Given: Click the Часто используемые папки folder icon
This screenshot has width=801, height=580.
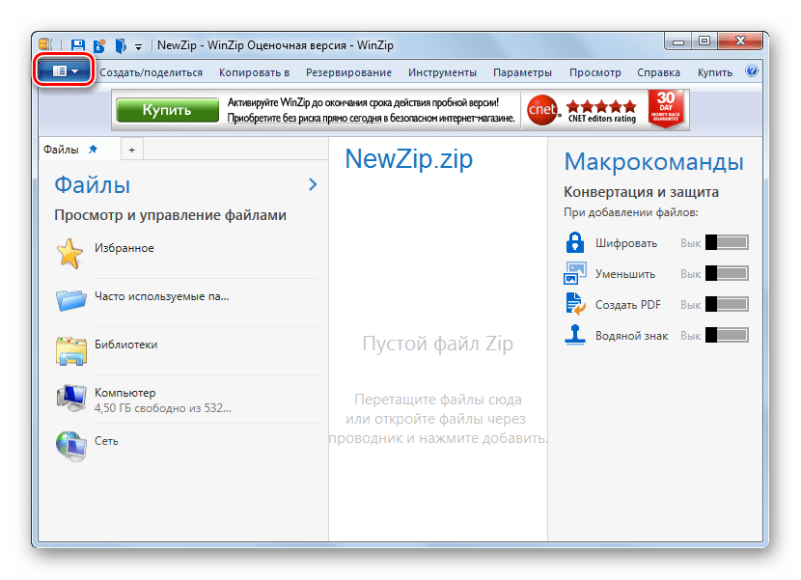Looking at the screenshot, I should click(71, 300).
